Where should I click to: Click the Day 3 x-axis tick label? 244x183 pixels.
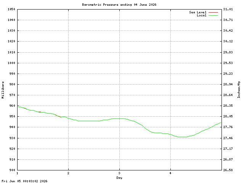(119, 173)
